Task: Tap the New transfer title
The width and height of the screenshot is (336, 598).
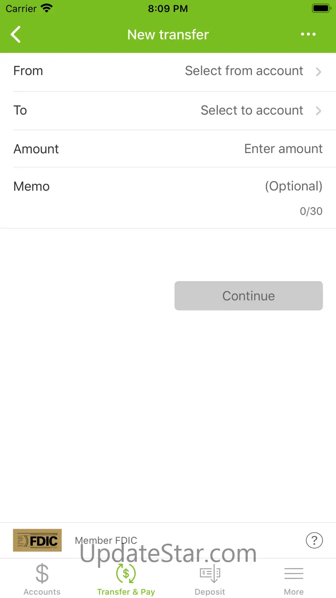Action: click(x=168, y=34)
